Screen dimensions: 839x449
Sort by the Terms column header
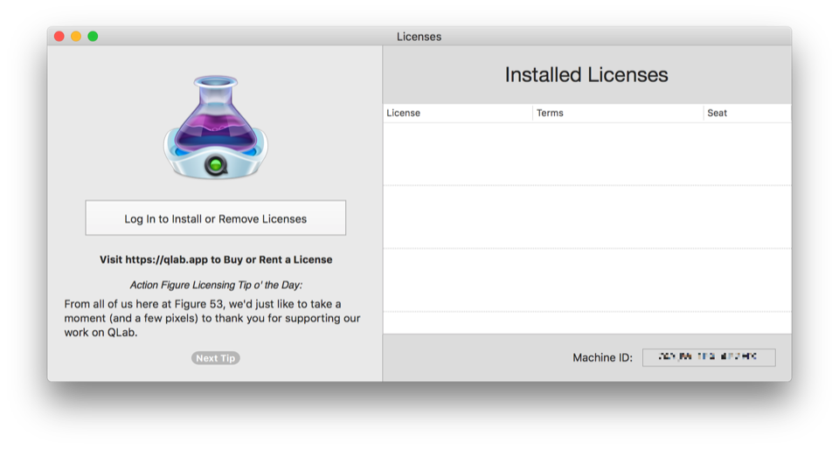(x=617, y=113)
